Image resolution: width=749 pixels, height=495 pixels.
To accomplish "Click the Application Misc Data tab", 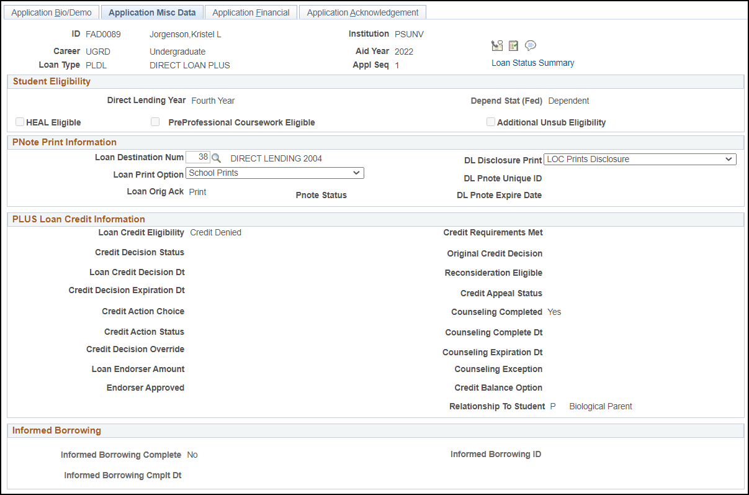I will click(152, 12).
